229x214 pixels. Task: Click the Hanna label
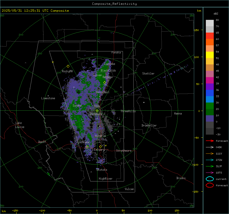(178, 113)
